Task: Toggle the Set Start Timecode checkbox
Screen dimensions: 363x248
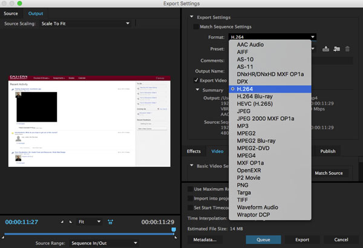Action: pyautogui.click(x=190, y=207)
